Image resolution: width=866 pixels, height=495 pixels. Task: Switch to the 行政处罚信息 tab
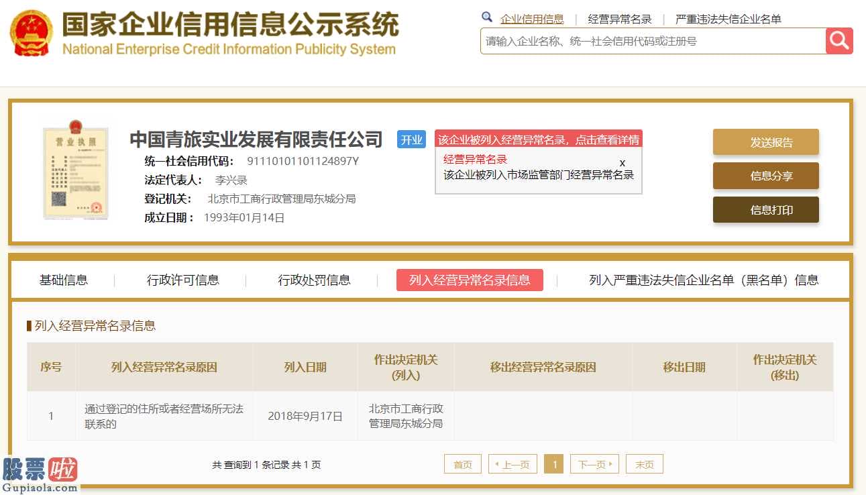pos(315,280)
